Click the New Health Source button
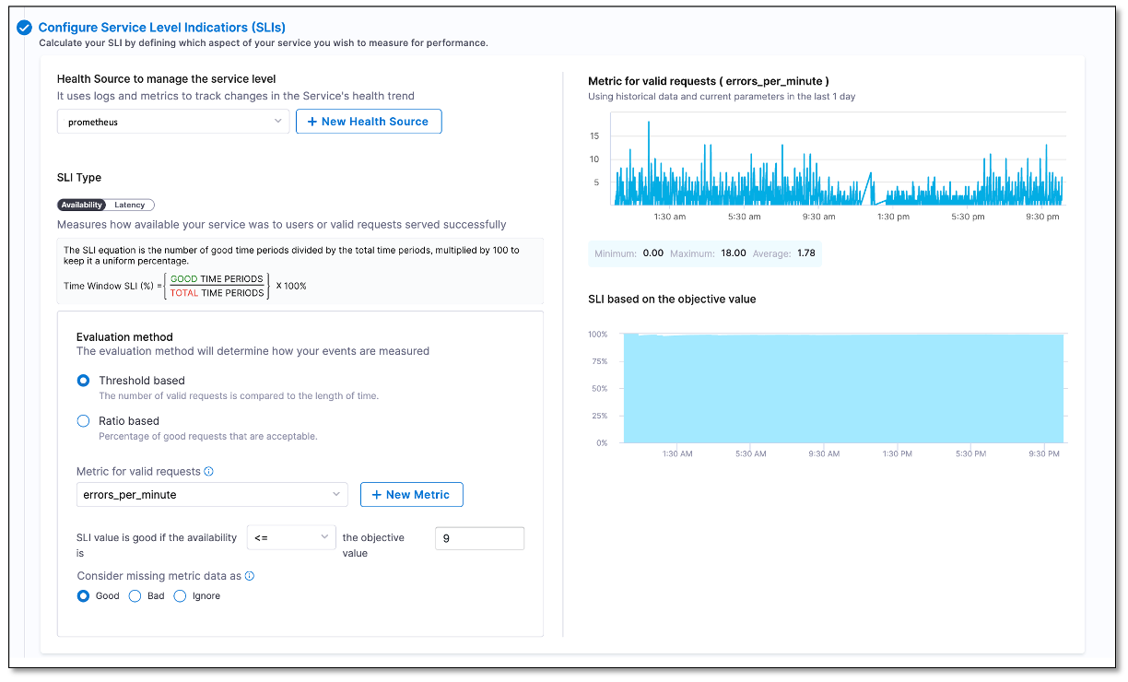 (369, 121)
